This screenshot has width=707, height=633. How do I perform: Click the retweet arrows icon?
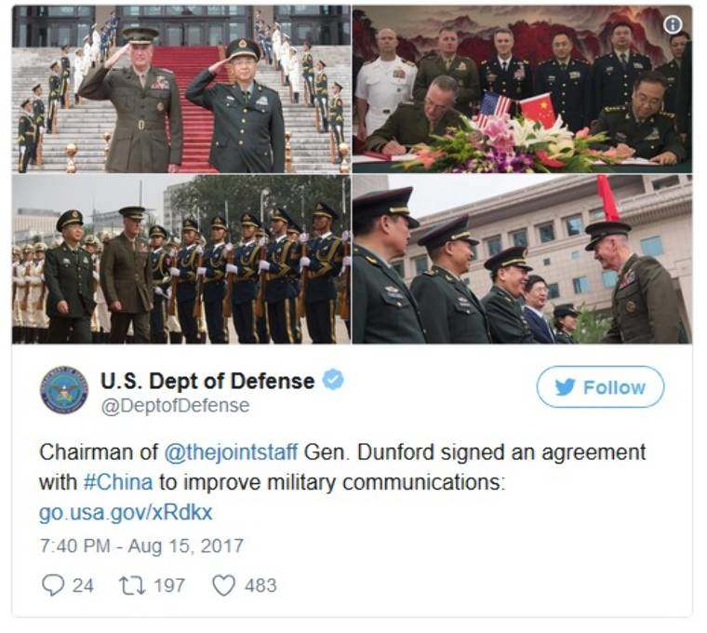[x=132, y=586]
